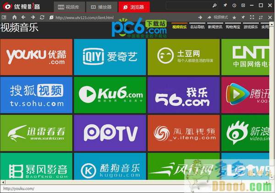Open the 播放器 tab
Viewport: 275px width, 193px height.
click(102, 7)
